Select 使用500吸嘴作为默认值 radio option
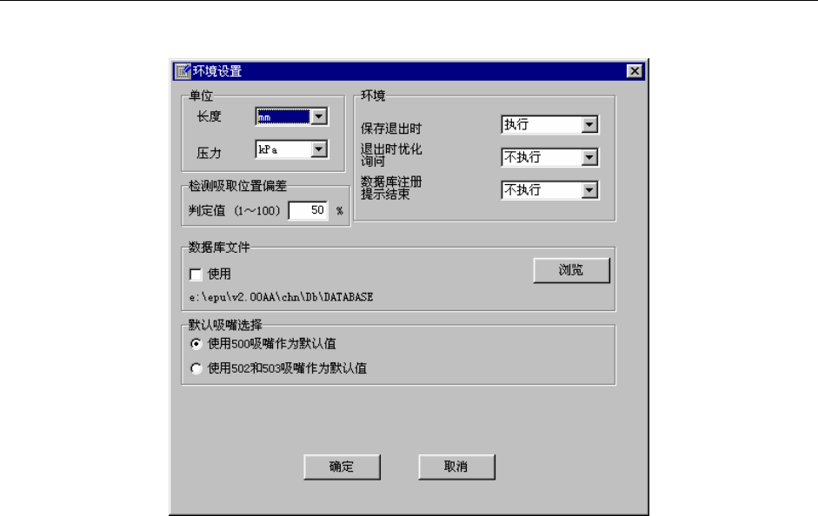Screen dimensions: 818x516 [196, 344]
